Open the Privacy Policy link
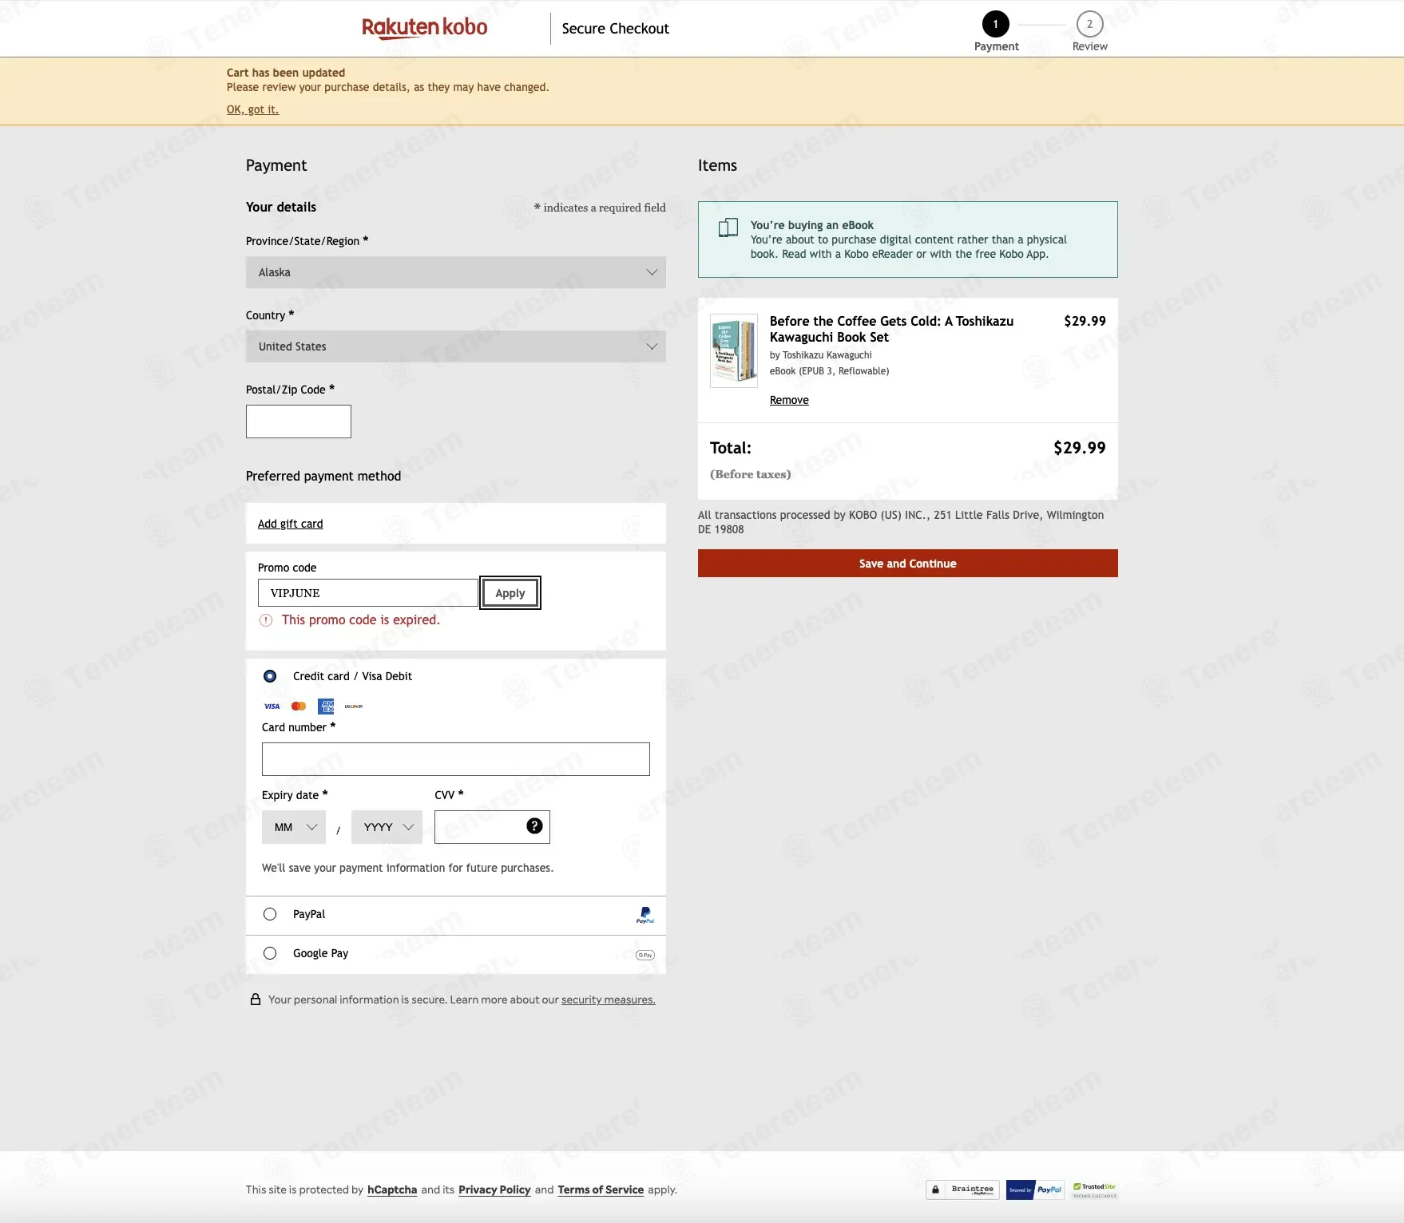The image size is (1404, 1223). [494, 1189]
